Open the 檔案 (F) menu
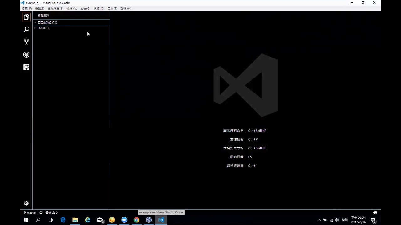 (x=27, y=8)
